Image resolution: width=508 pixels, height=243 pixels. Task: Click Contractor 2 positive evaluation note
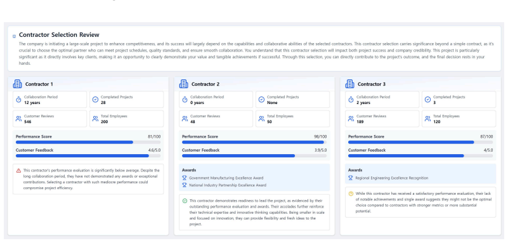(254, 212)
